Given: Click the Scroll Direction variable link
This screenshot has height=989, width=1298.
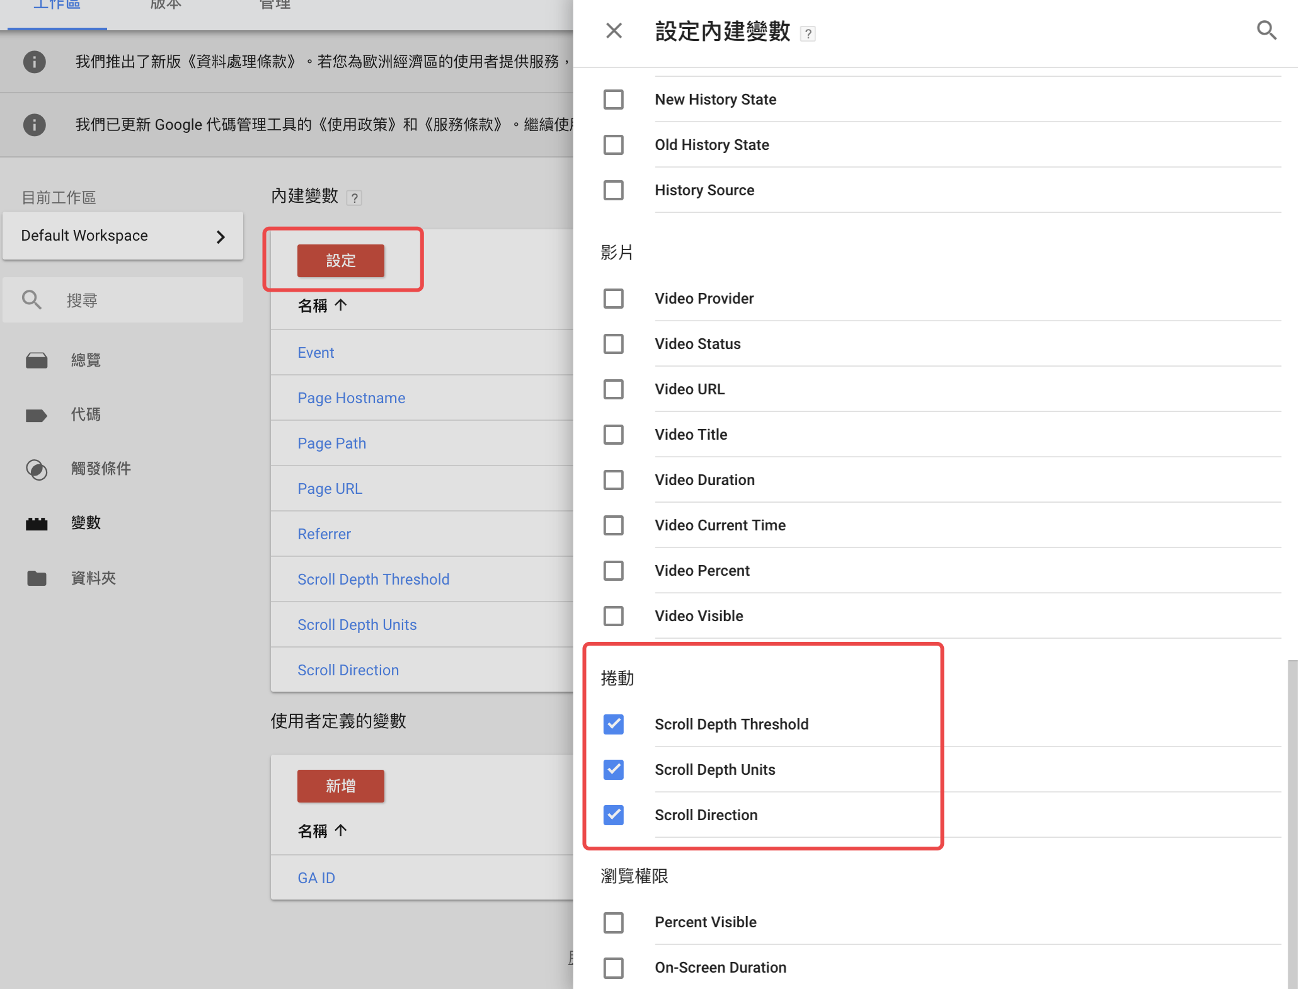Looking at the screenshot, I should [348, 670].
